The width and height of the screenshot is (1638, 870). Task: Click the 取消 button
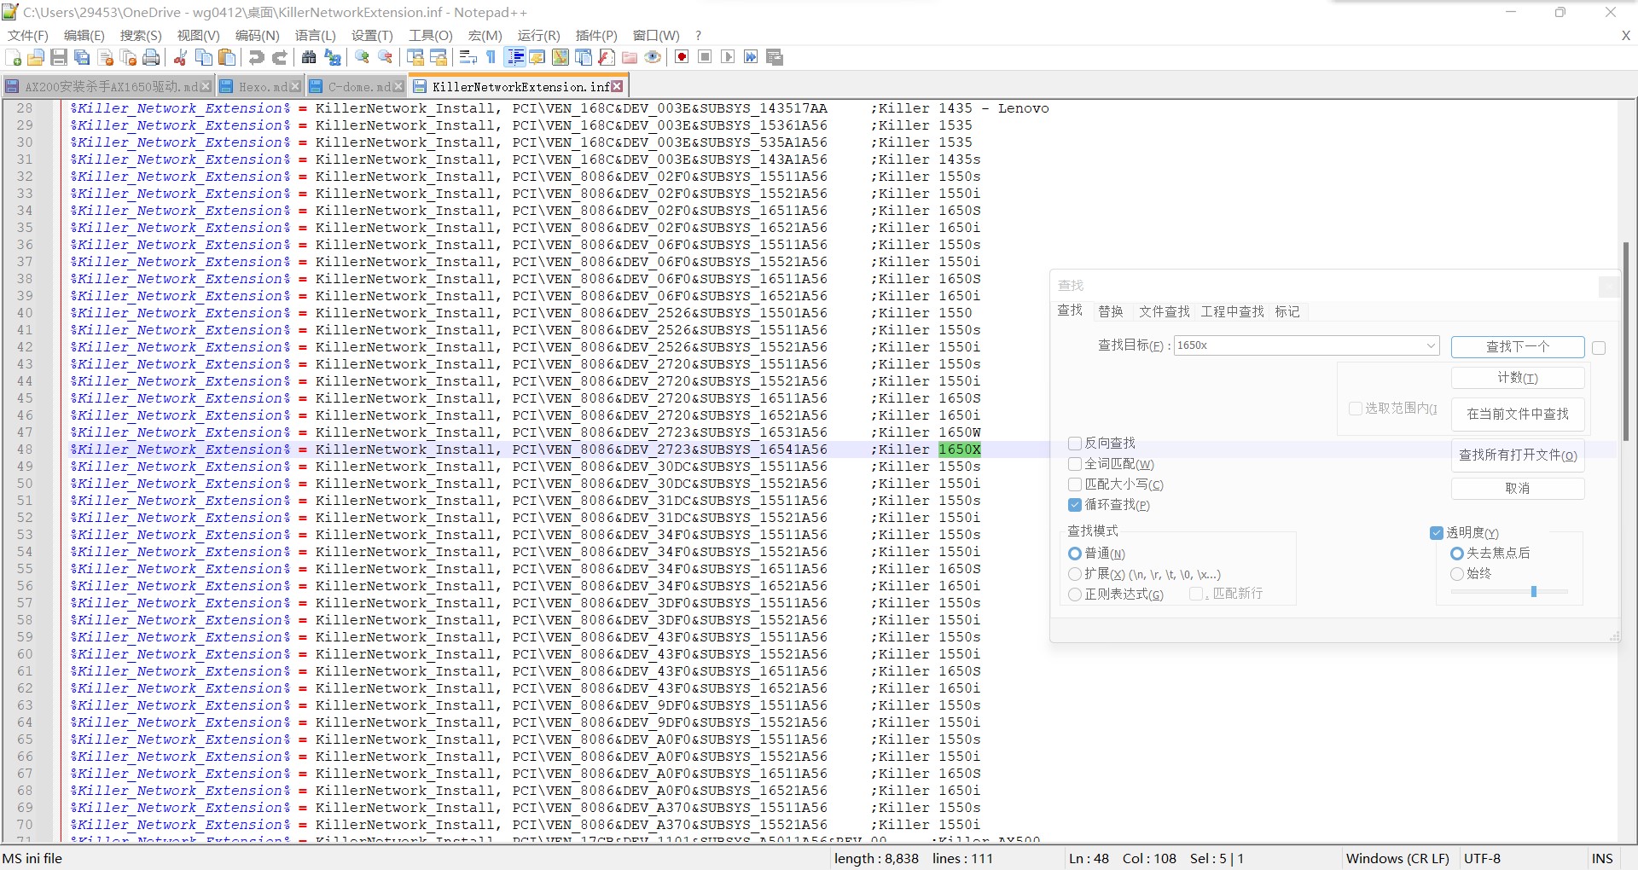click(1518, 488)
